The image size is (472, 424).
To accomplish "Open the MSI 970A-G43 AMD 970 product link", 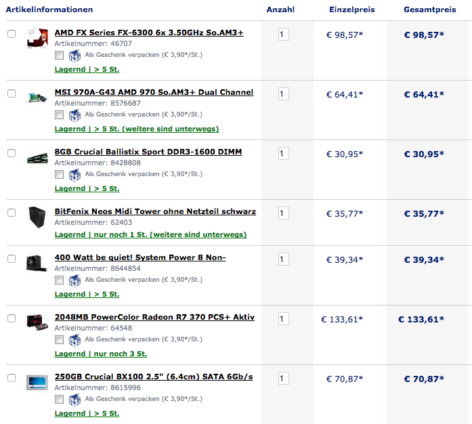I will click(154, 92).
